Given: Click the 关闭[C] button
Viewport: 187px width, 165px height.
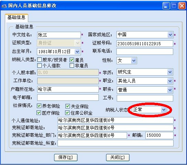Looking at the screenshot, I should [x=118, y=157].
